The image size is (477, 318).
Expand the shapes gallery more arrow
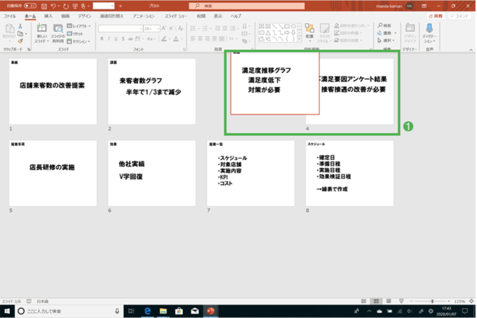tap(299, 39)
